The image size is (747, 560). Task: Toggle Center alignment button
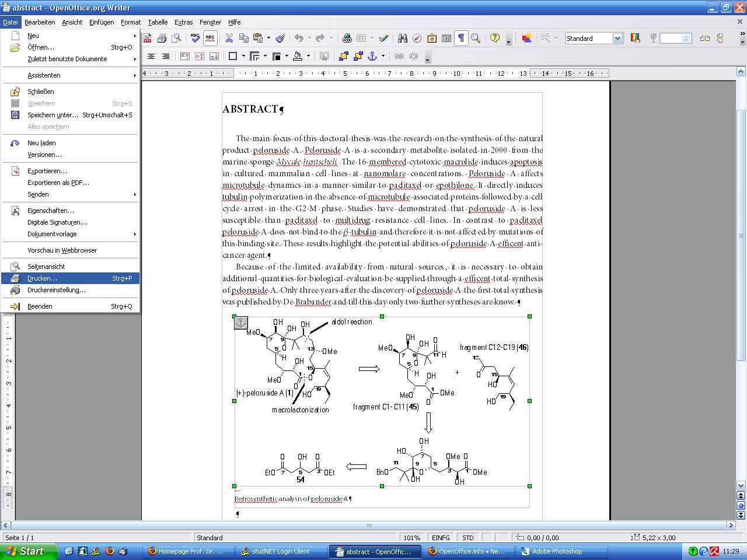pos(151,56)
